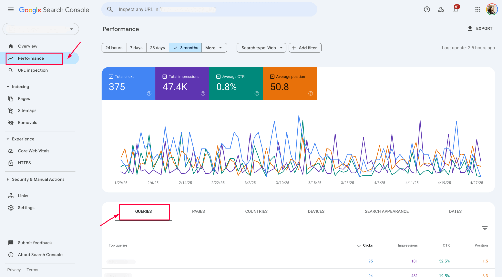Click the Removals crossed-eye icon
The width and height of the screenshot is (502, 277).
(11, 123)
